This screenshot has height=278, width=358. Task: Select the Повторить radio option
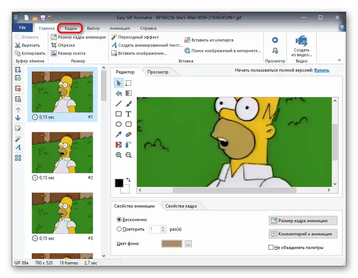coord(119,229)
